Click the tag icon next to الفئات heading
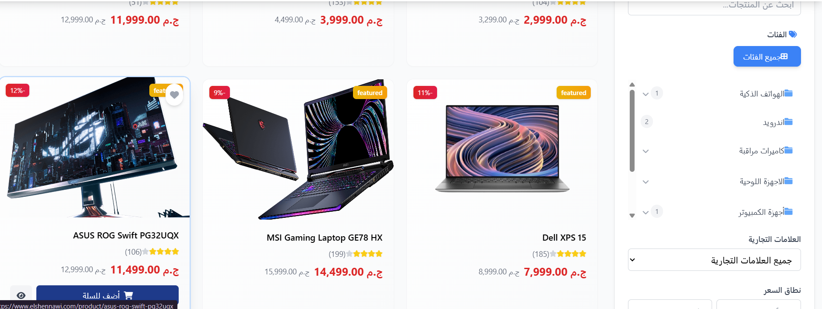 (x=793, y=34)
